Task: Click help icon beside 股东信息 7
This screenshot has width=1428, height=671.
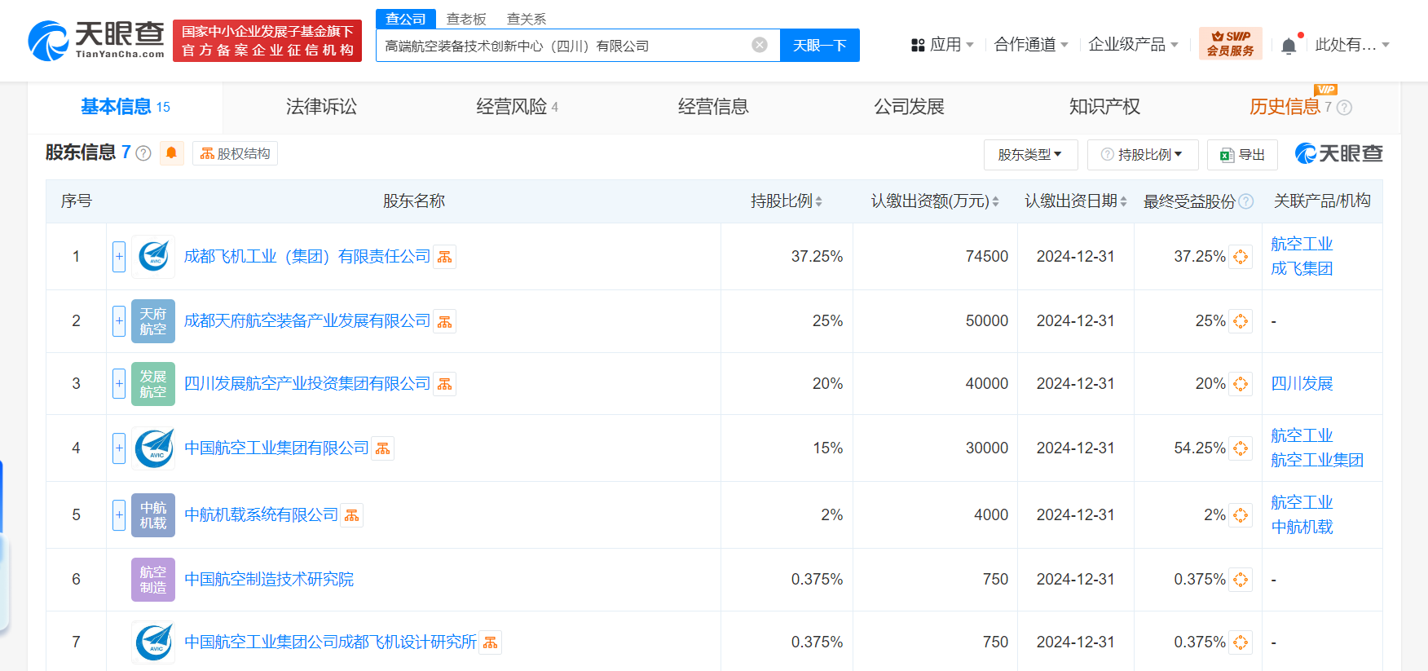Action: pyautogui.click(x=143, y=153)
